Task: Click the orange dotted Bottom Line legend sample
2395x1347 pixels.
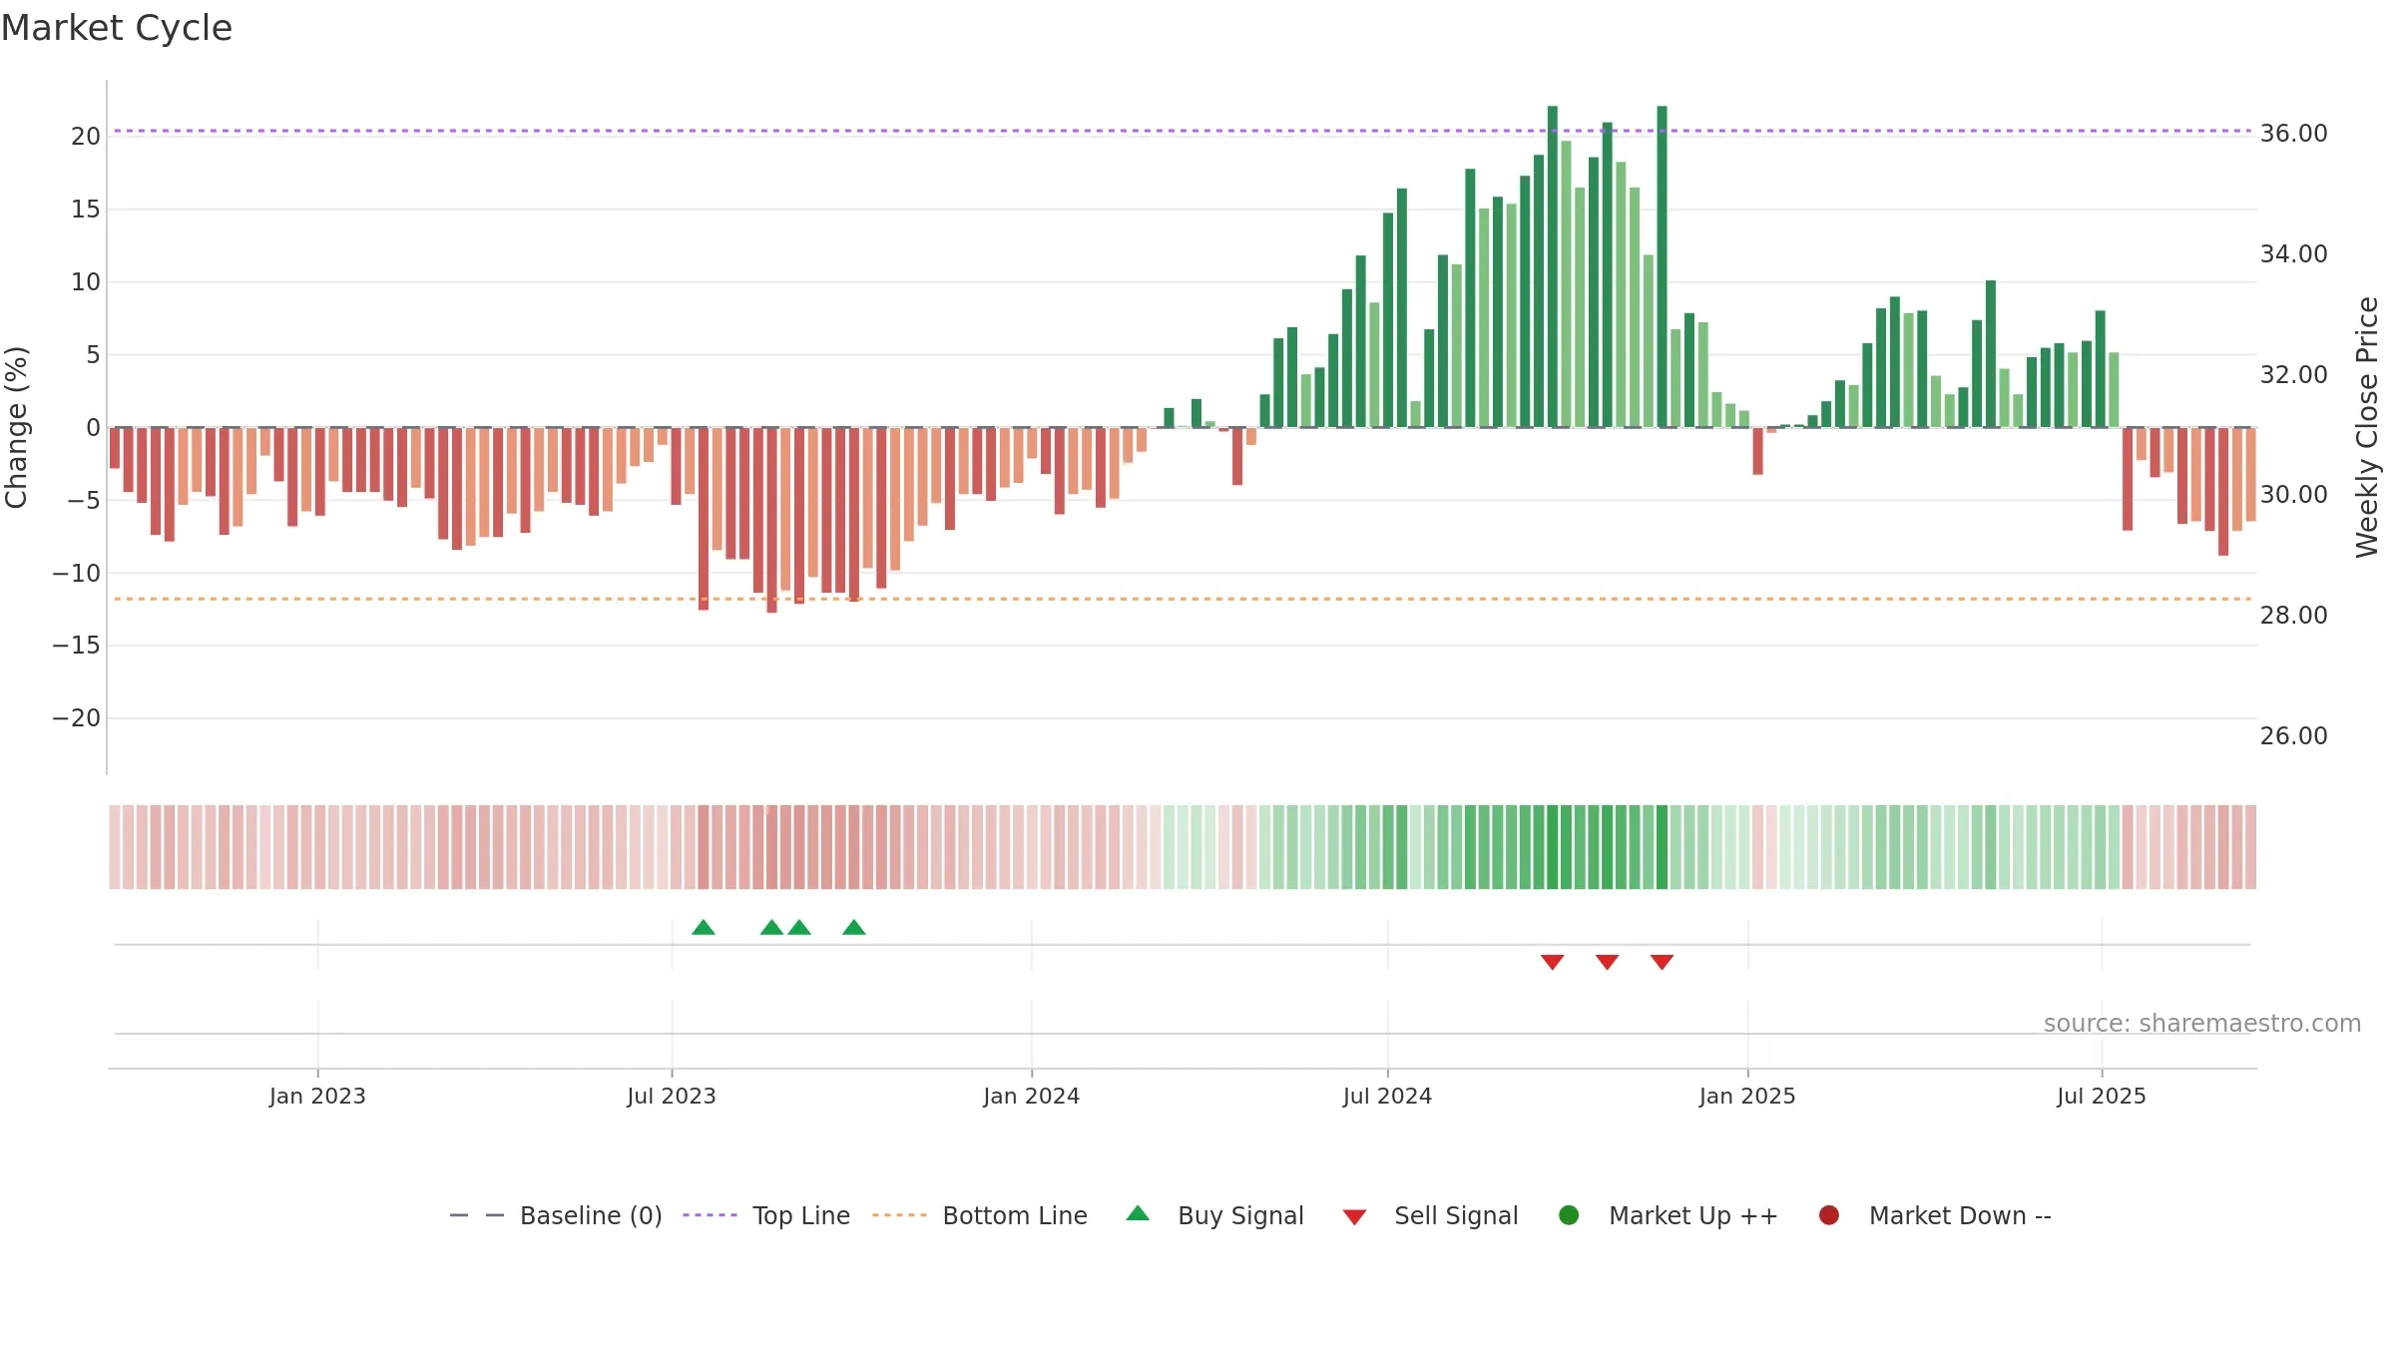Action: [x=899, y=1215]
